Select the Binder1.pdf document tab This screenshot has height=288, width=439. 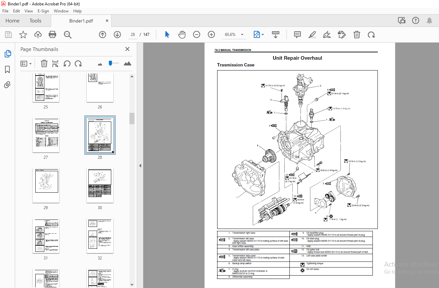click(81, 20)
